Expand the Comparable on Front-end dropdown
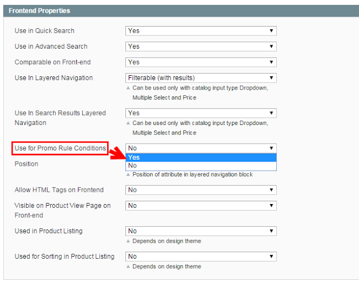359x282 pixels. [201, 62]
